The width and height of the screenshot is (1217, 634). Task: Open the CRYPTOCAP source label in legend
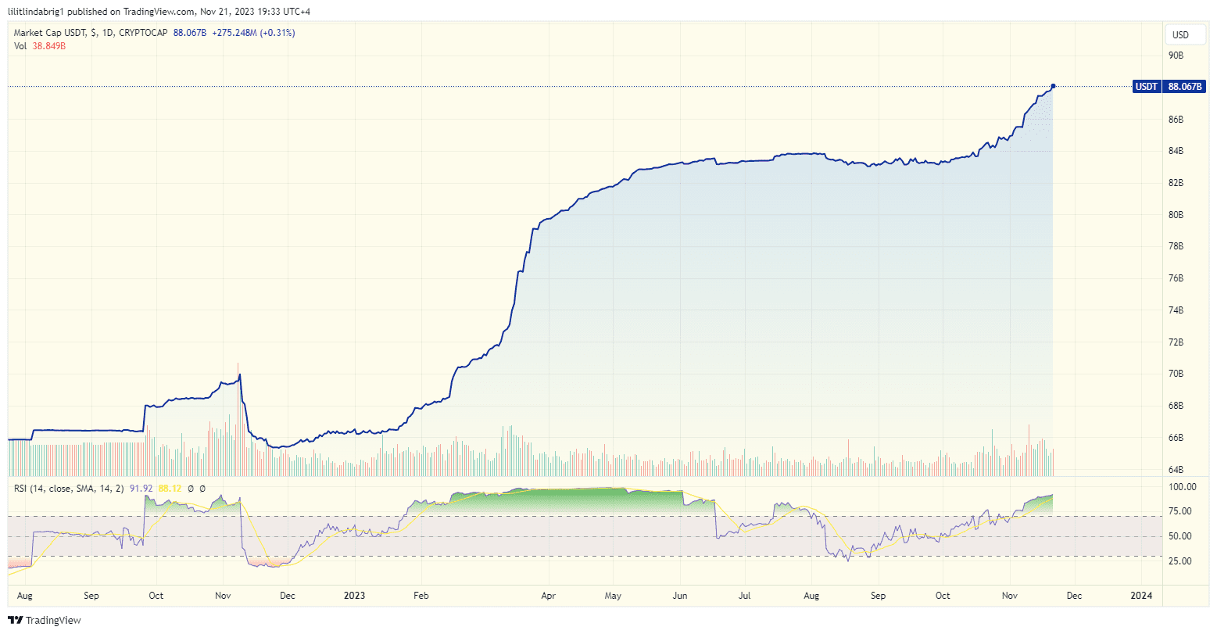click(x=143, y=32)
